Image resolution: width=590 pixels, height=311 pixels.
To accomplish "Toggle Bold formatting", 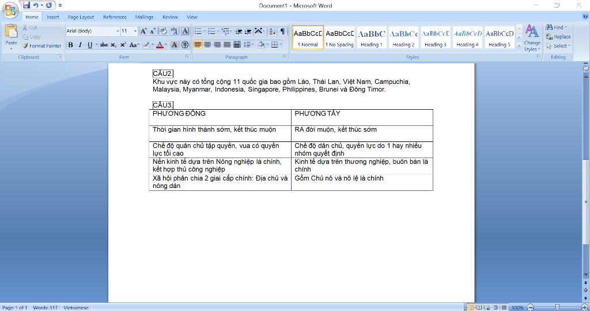I will click(x=70, y=45).
